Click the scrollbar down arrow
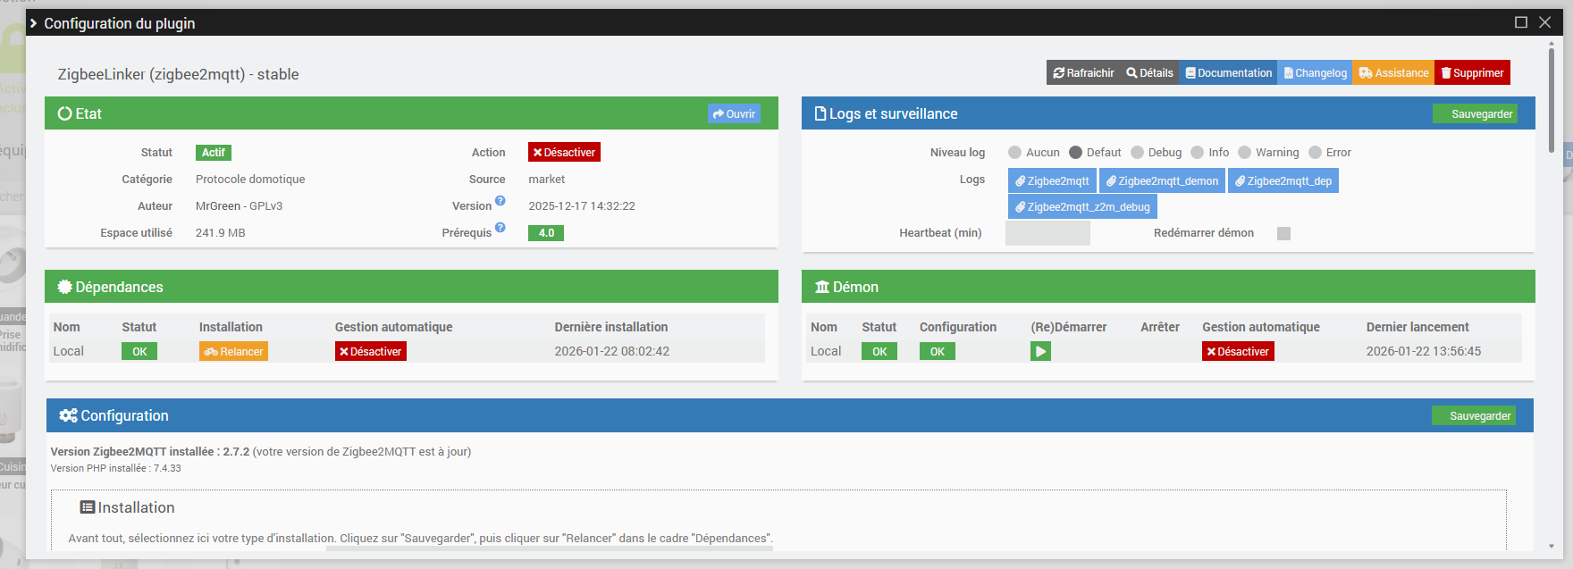The image size is (1573, 569). tap(1552, 546)
